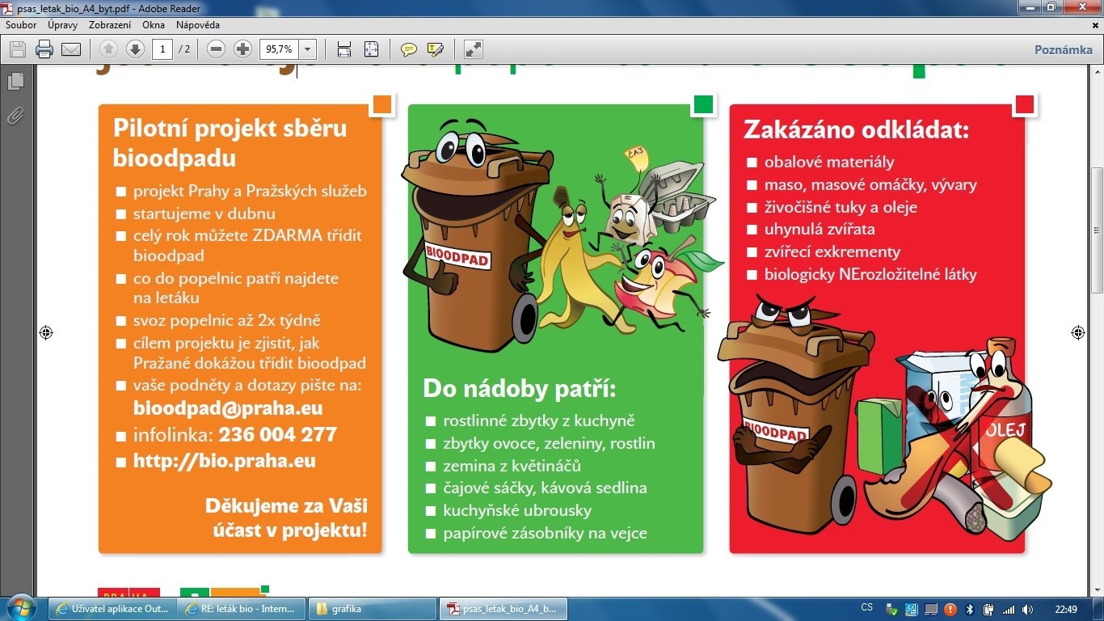Click the bioodpad@praha.eu email address
The height and width of the screenshot is (621, 1104).
(x=229, y=409)
